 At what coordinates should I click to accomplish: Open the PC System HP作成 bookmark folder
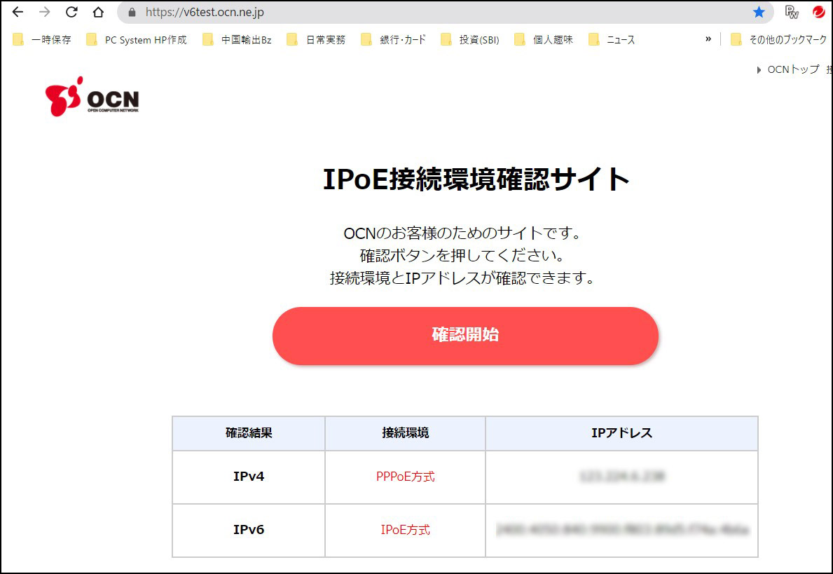[137, 40]
